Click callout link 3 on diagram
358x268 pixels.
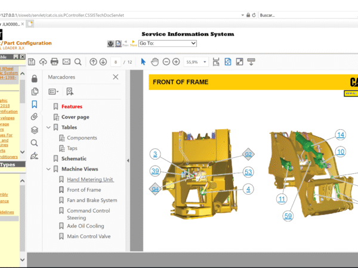tap(155, 154)
